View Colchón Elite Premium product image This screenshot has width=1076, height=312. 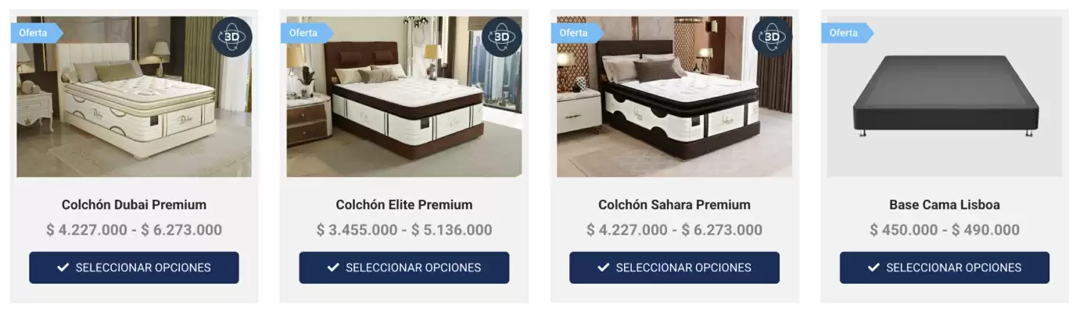404,97
